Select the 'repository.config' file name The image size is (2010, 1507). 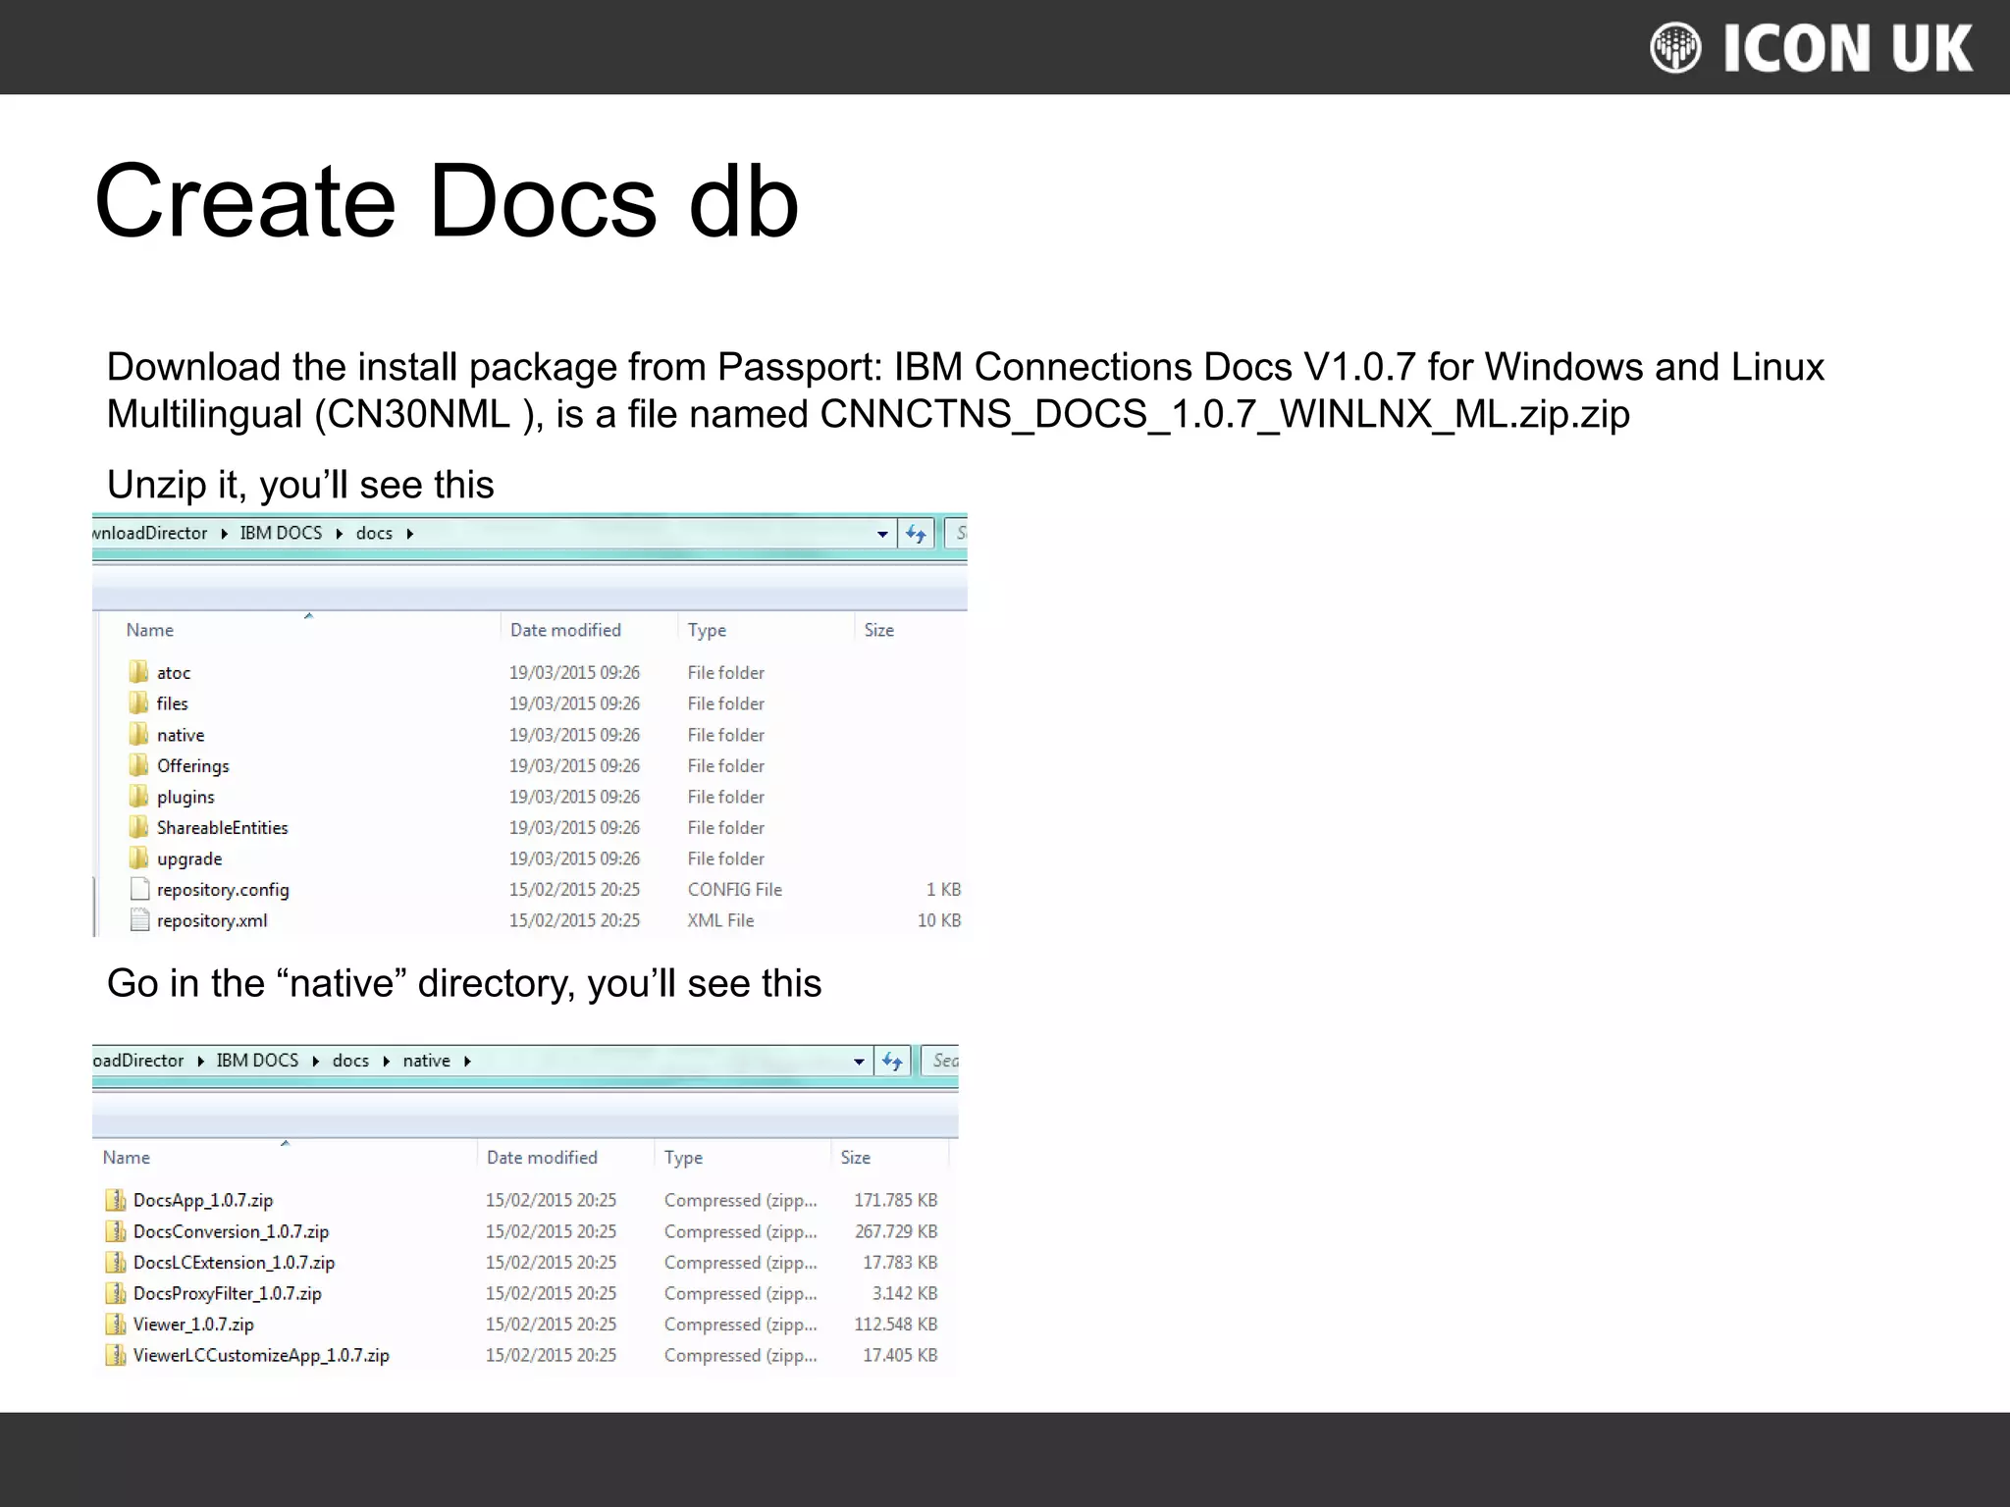pos(223,890)
